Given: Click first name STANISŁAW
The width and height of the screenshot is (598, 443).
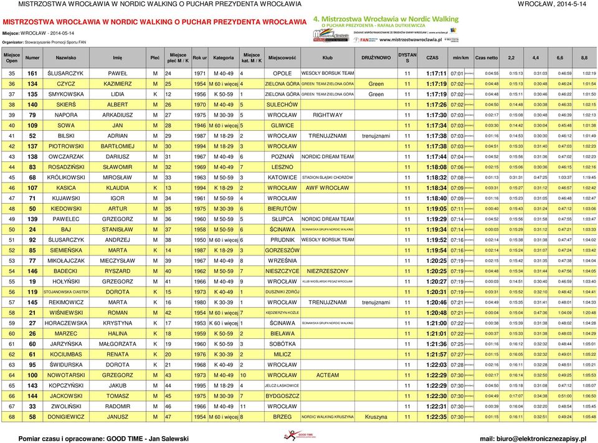Looking at the screenshot, I should (x=118, y=230).
